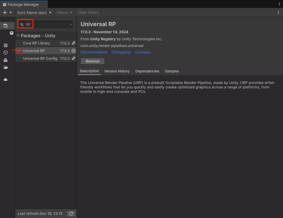Click the Last refresh Dec 16, 13:15 text

pos(40,213)
